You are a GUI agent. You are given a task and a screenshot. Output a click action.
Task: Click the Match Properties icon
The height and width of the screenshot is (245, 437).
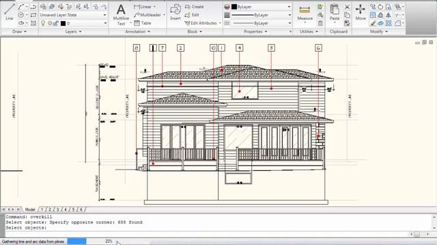point(347,23)
